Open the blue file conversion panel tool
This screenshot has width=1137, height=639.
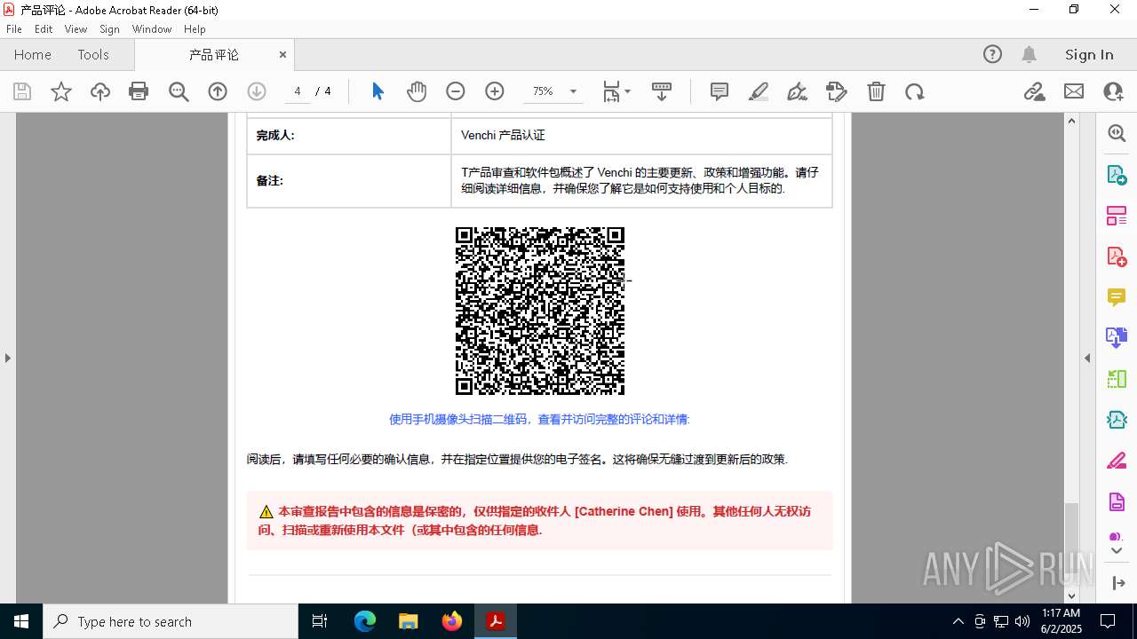1117,337
